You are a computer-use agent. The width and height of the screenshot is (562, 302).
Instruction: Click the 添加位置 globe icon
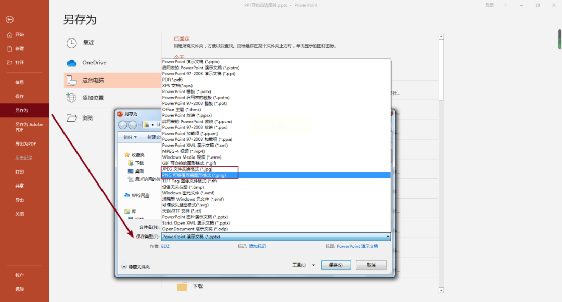[71, 98]
